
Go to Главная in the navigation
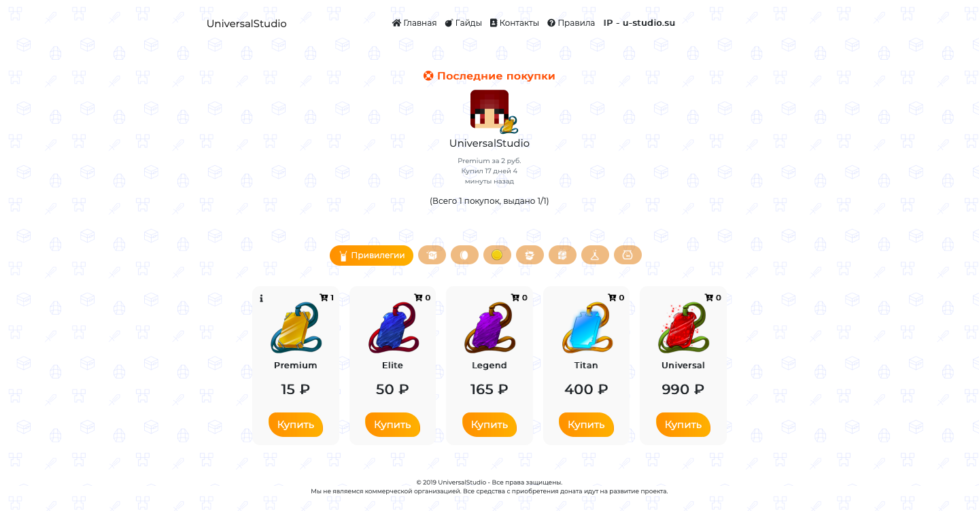tap(414, 23)
